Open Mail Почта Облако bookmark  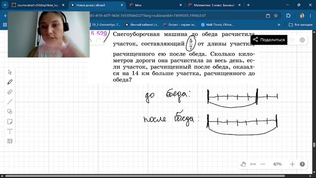pyautogui.click(x=217, y=25)
